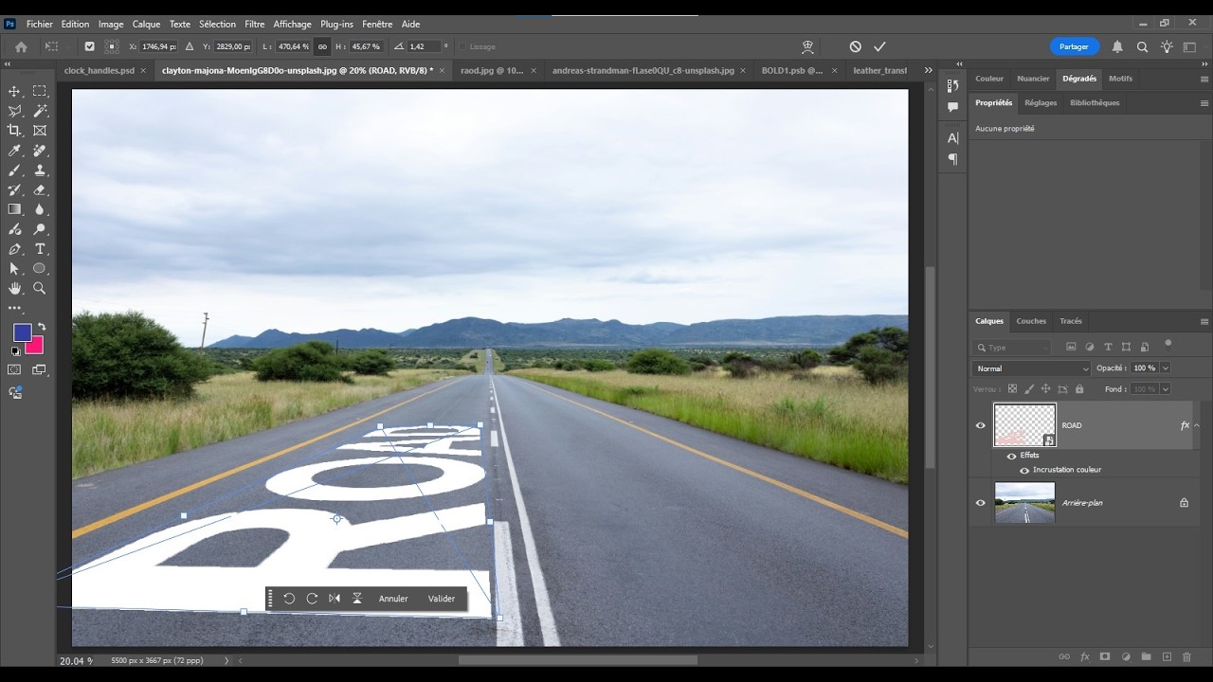1213x682 pixels.
Task: Select the Zoom tool
Action: (40, 288)
